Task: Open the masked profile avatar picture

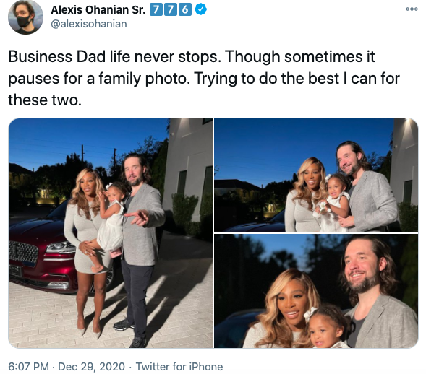Action: [25, 17]
